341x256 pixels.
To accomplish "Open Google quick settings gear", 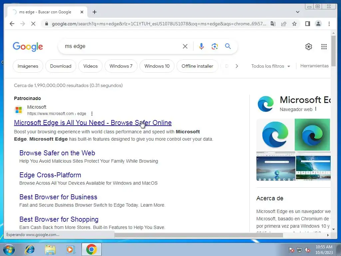I will click(x=308, y=47).
